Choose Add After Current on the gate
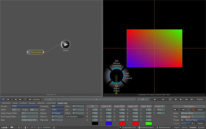This screenshot has width=206, height=129. pos(128,76)
